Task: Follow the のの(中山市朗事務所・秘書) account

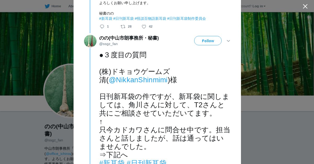Action: [x=208, y=41]
